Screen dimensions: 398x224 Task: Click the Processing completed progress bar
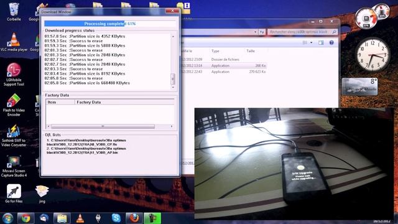click(x=110, y=24)
